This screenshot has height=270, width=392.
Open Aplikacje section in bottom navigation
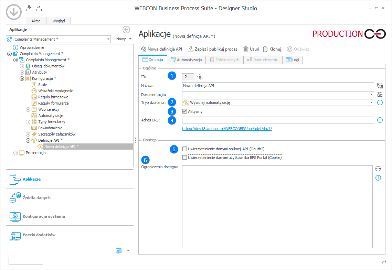[70, 179]
